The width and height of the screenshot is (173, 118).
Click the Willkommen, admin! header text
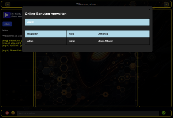point(86,4)
